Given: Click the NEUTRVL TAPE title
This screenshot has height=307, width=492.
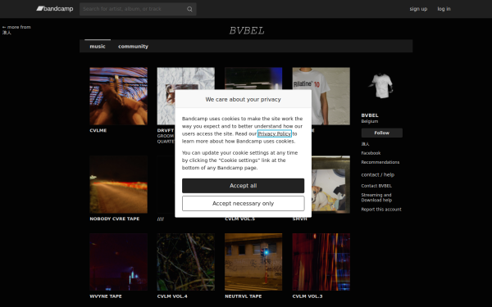Looking at the screenshot, I should pos(244,296).
